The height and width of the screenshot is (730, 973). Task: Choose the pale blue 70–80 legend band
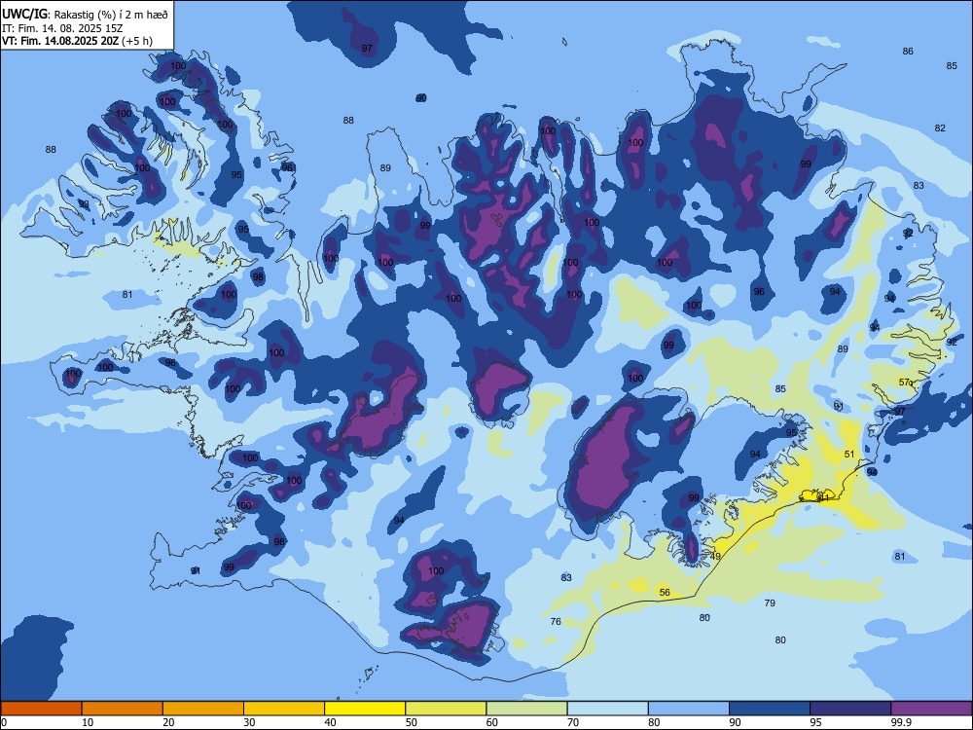pos(607,709)
